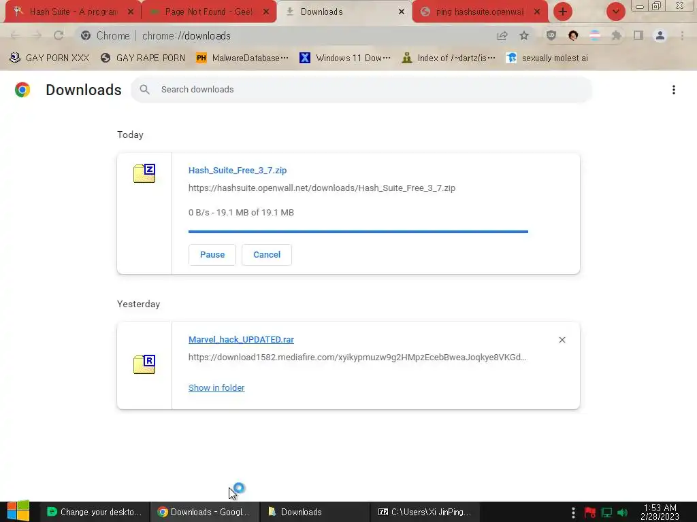Image resolution: width=697 pixels, height=522 pixels.
Task: View site information Chrome icon
Action: click(x=86, y=35)
